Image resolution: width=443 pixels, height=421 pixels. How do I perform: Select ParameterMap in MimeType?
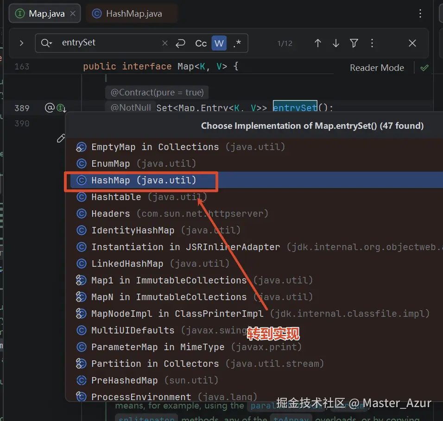(x=254, y=347)
